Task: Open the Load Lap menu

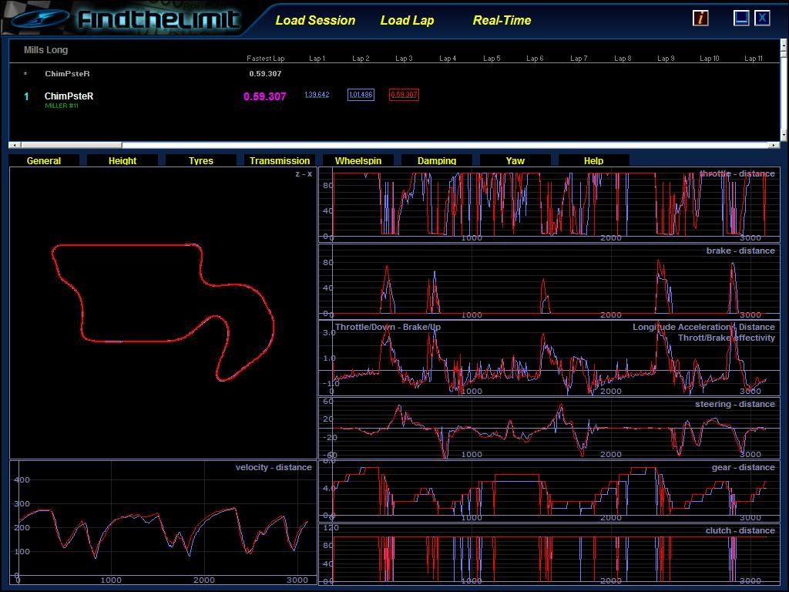Action: (407, 21)
